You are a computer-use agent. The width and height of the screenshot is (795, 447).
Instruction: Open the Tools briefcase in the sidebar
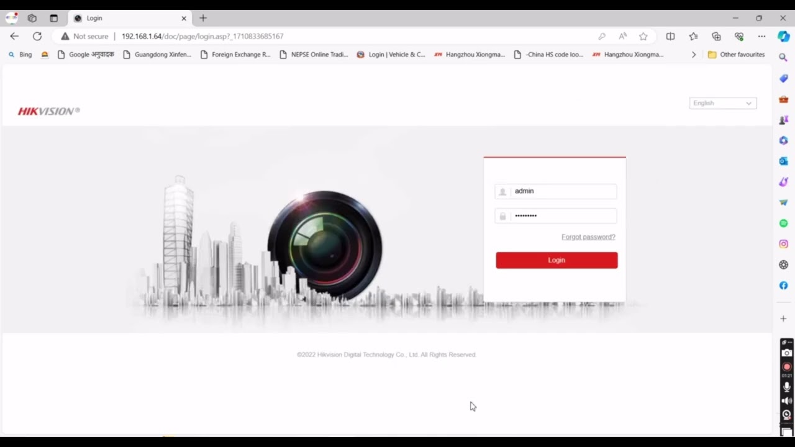783,99
